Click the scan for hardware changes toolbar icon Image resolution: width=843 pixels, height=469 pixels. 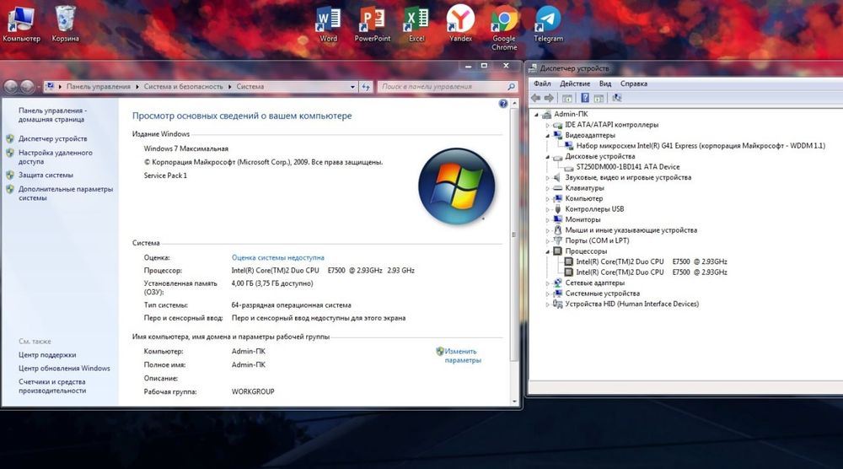617,98
